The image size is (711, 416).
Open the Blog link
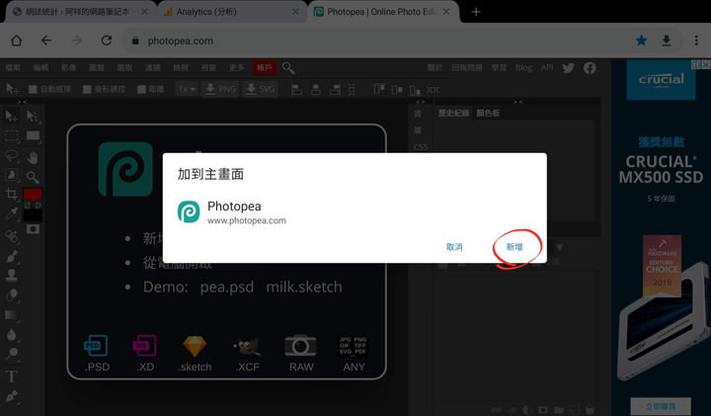[523, 67]
